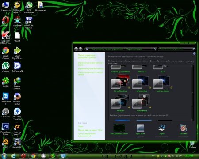Open the Google Chrome desktop shortcut

click(x=6, y=53)
